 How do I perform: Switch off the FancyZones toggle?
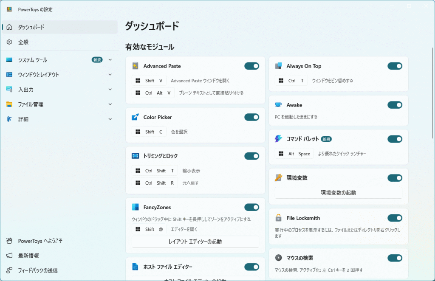coord(251,207)
